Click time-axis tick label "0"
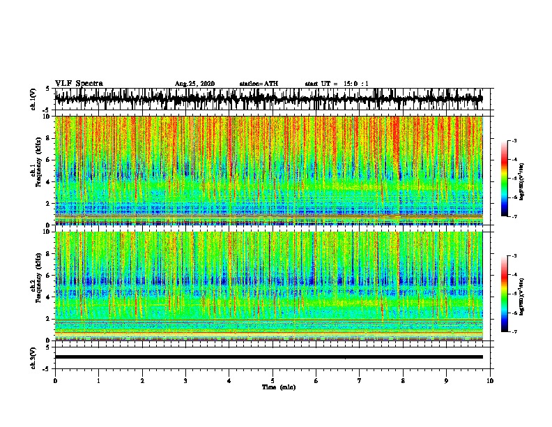This screenshot has height=427, width=552. pos(55,381)
